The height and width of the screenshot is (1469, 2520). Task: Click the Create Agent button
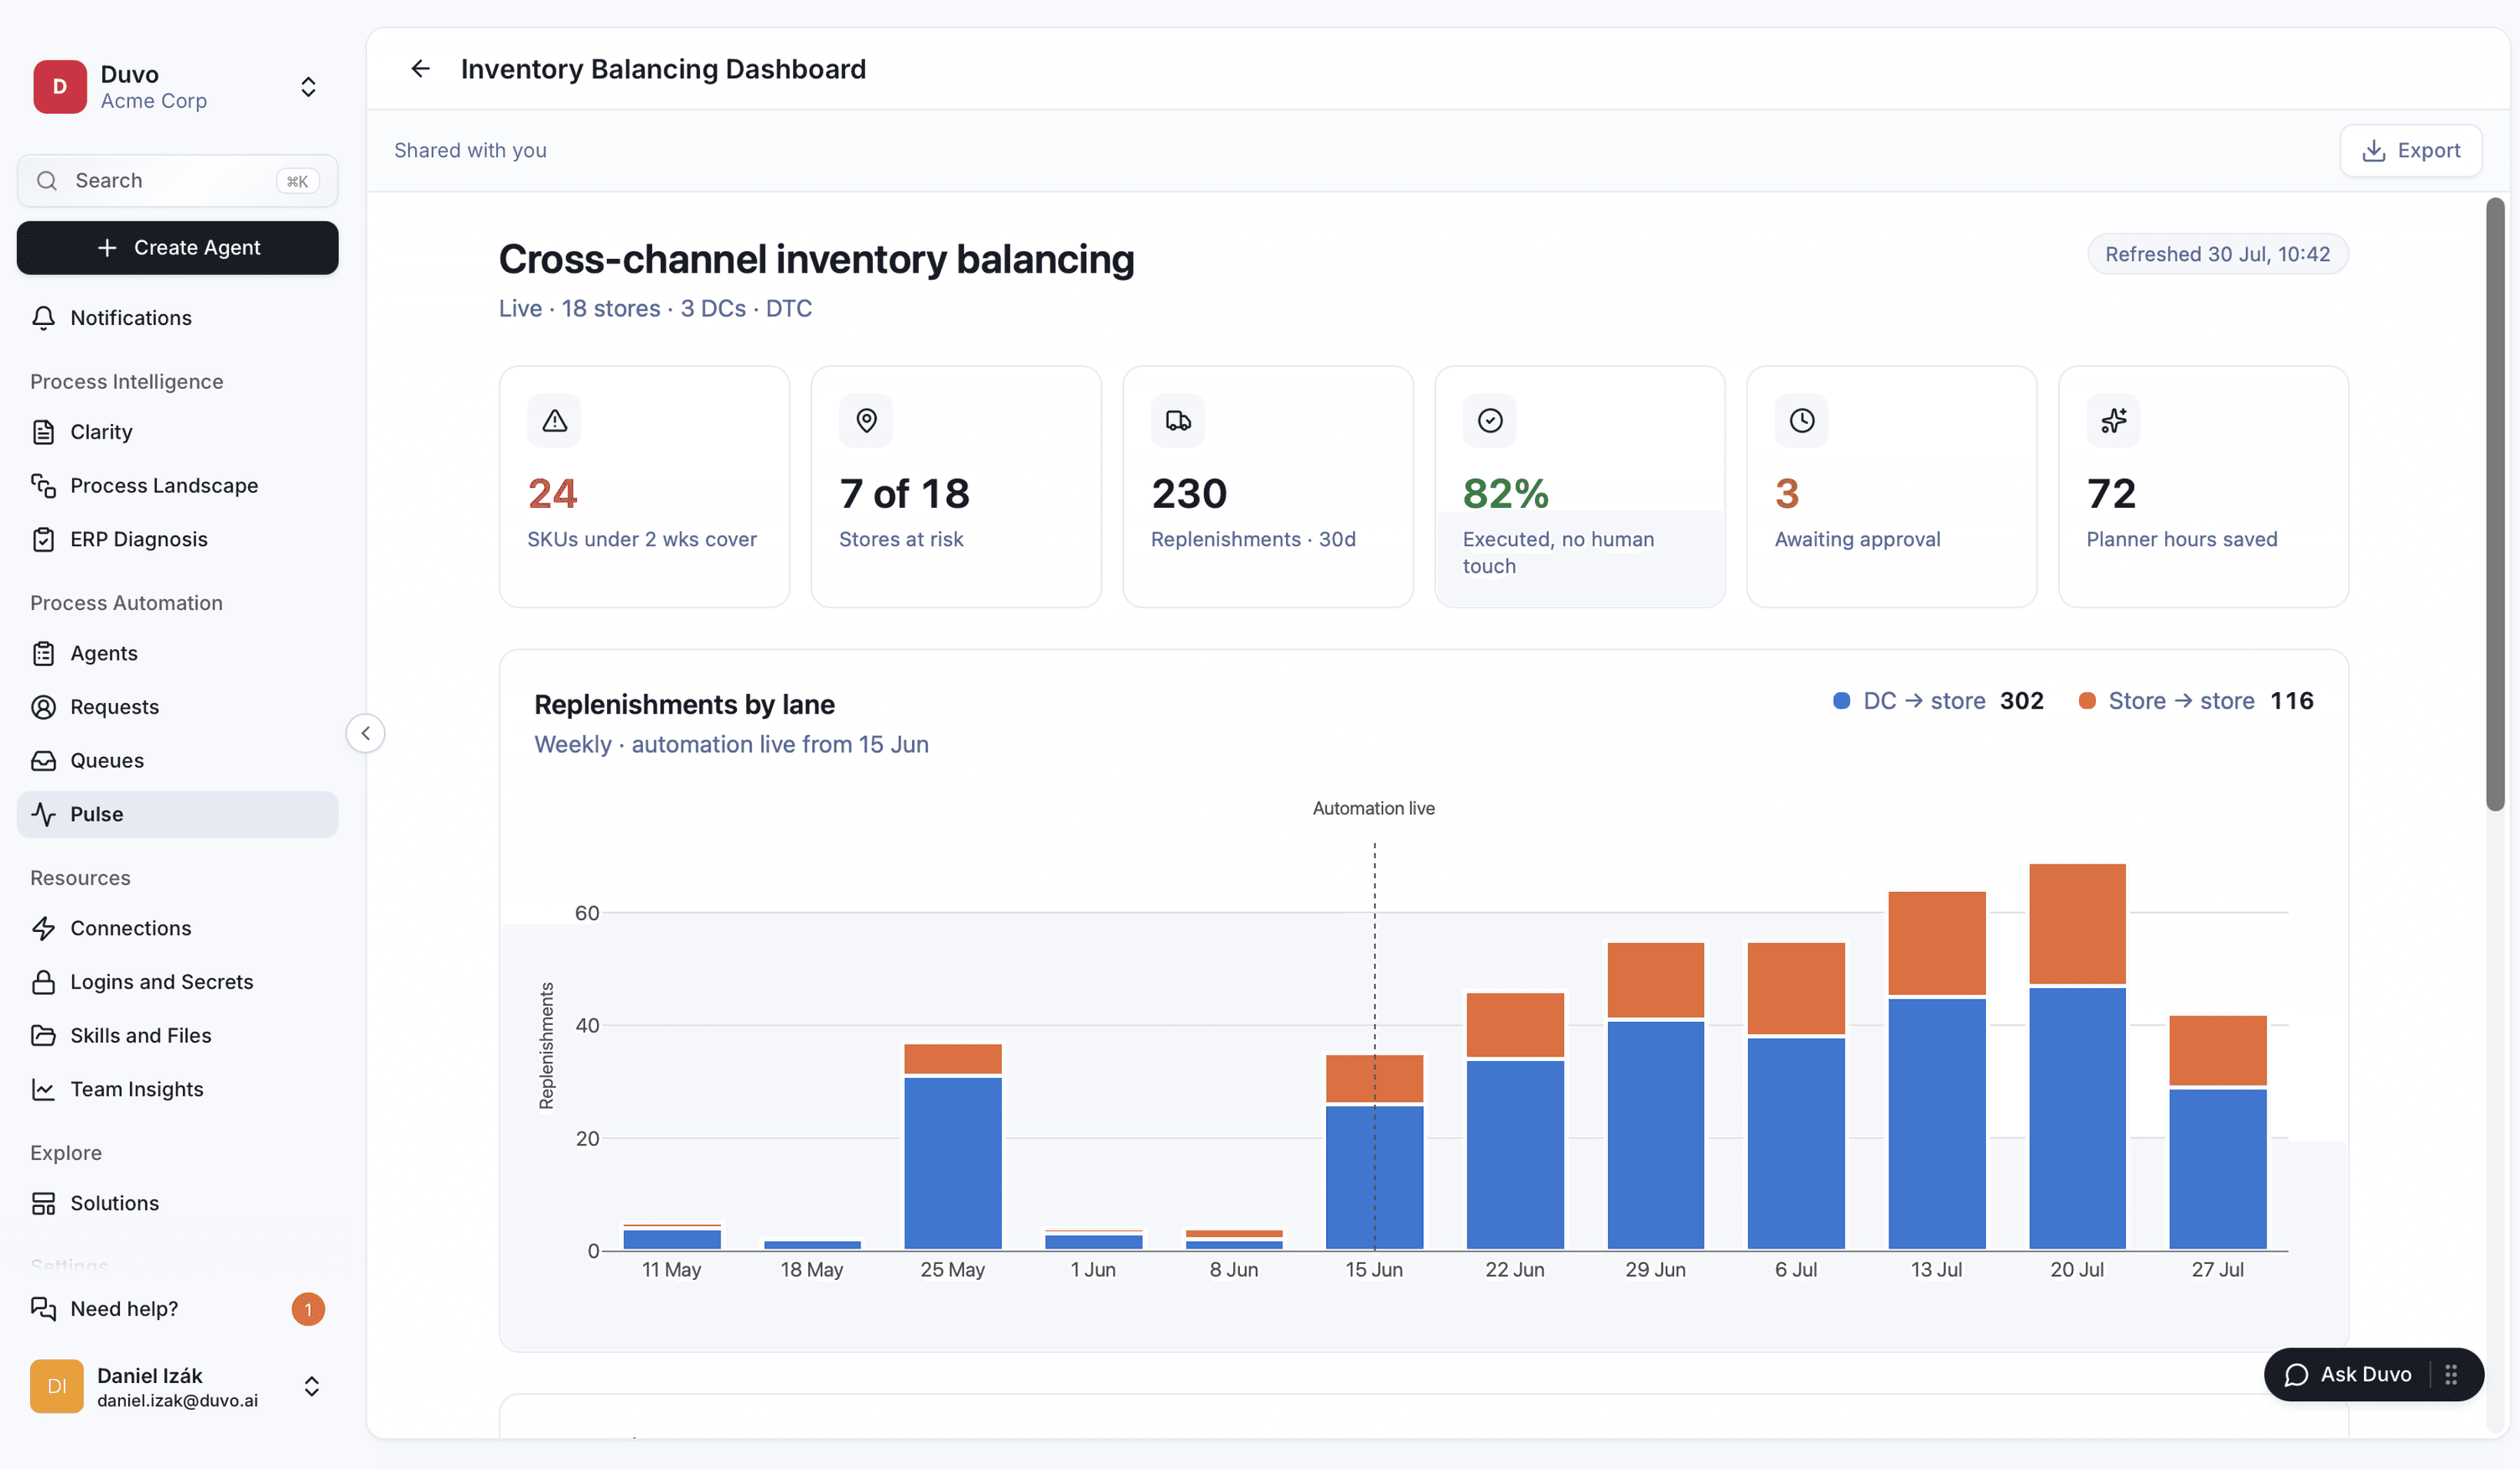(177, 248)
